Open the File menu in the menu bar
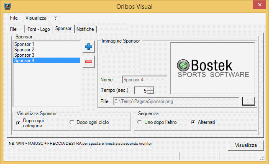269x164 pixels. (14, 18)
